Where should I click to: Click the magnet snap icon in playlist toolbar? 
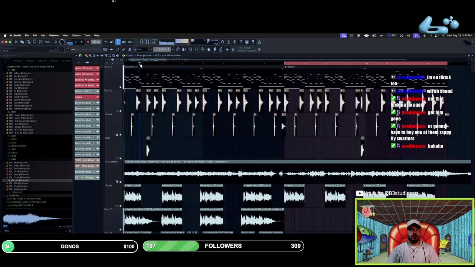click(x=80, y=56)
